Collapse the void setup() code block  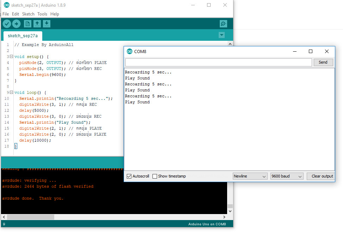[11, 57]
